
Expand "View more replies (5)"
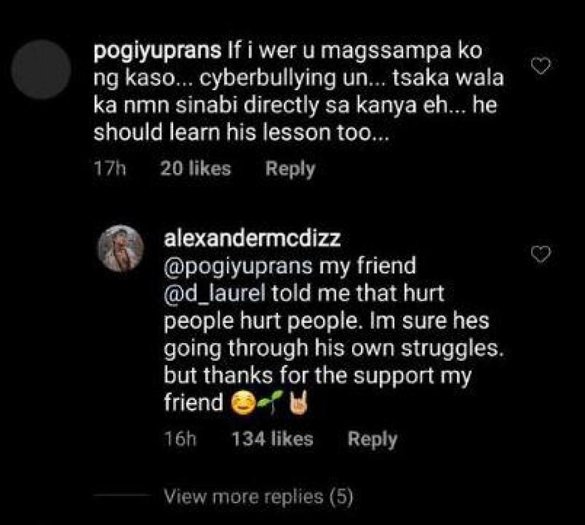(x=259, y=497)
